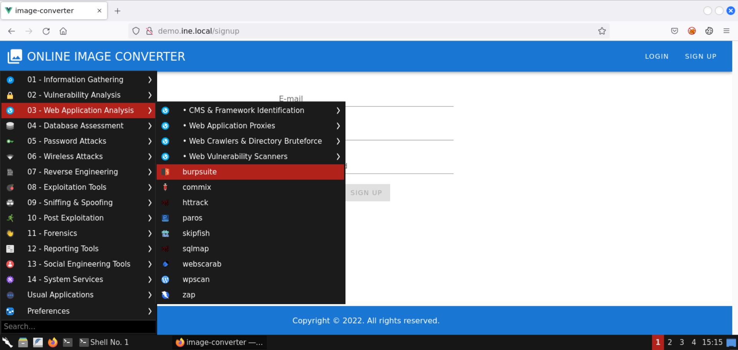Open 05 - Password Attacks menu

pos(78,141)
